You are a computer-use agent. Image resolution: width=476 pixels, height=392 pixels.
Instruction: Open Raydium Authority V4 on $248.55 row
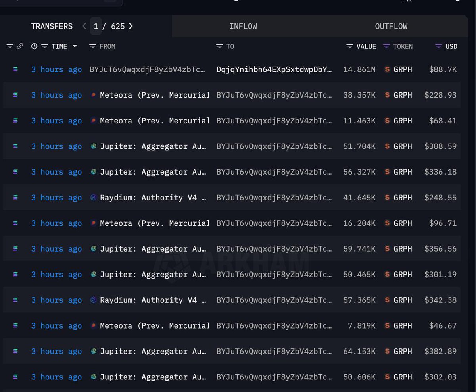[x=153, y=198]
